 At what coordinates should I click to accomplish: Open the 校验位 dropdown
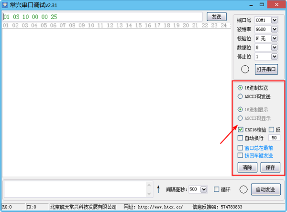274,38
